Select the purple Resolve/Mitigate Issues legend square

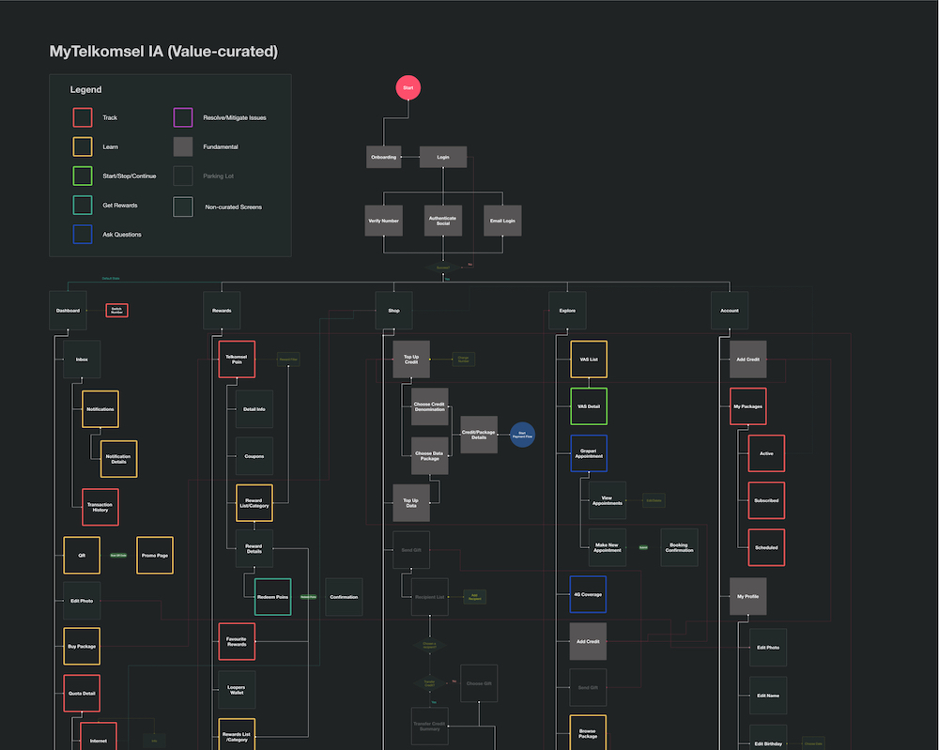pos(183,117)
